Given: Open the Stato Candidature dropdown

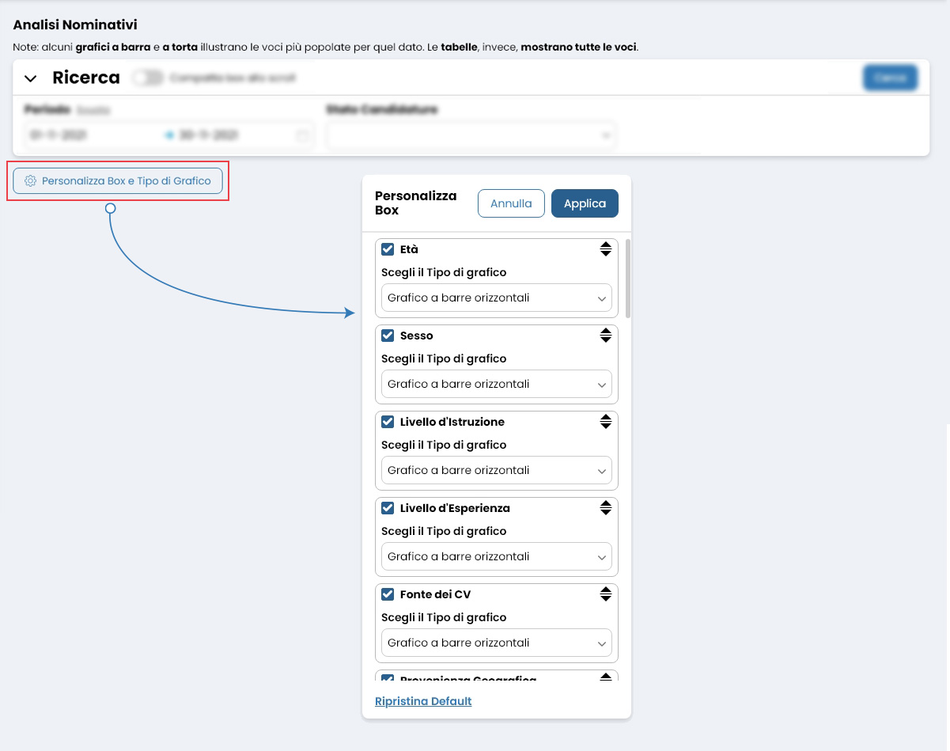Looking at the screenshot, I should (x=471, y=135).
